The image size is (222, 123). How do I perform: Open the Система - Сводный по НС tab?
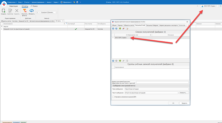(20, 21)
